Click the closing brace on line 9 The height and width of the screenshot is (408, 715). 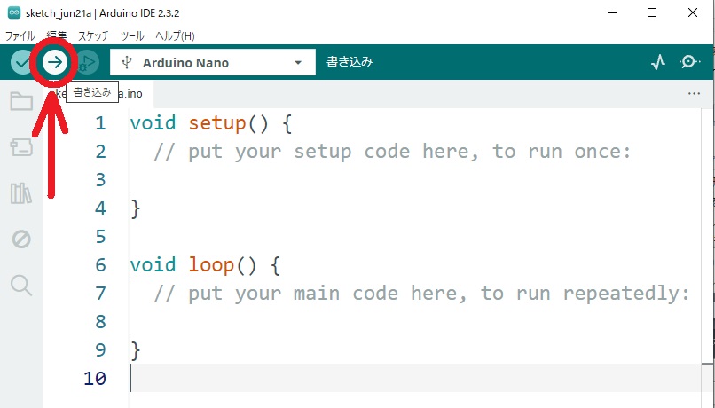pyautogui.click(x=136, y=350)
